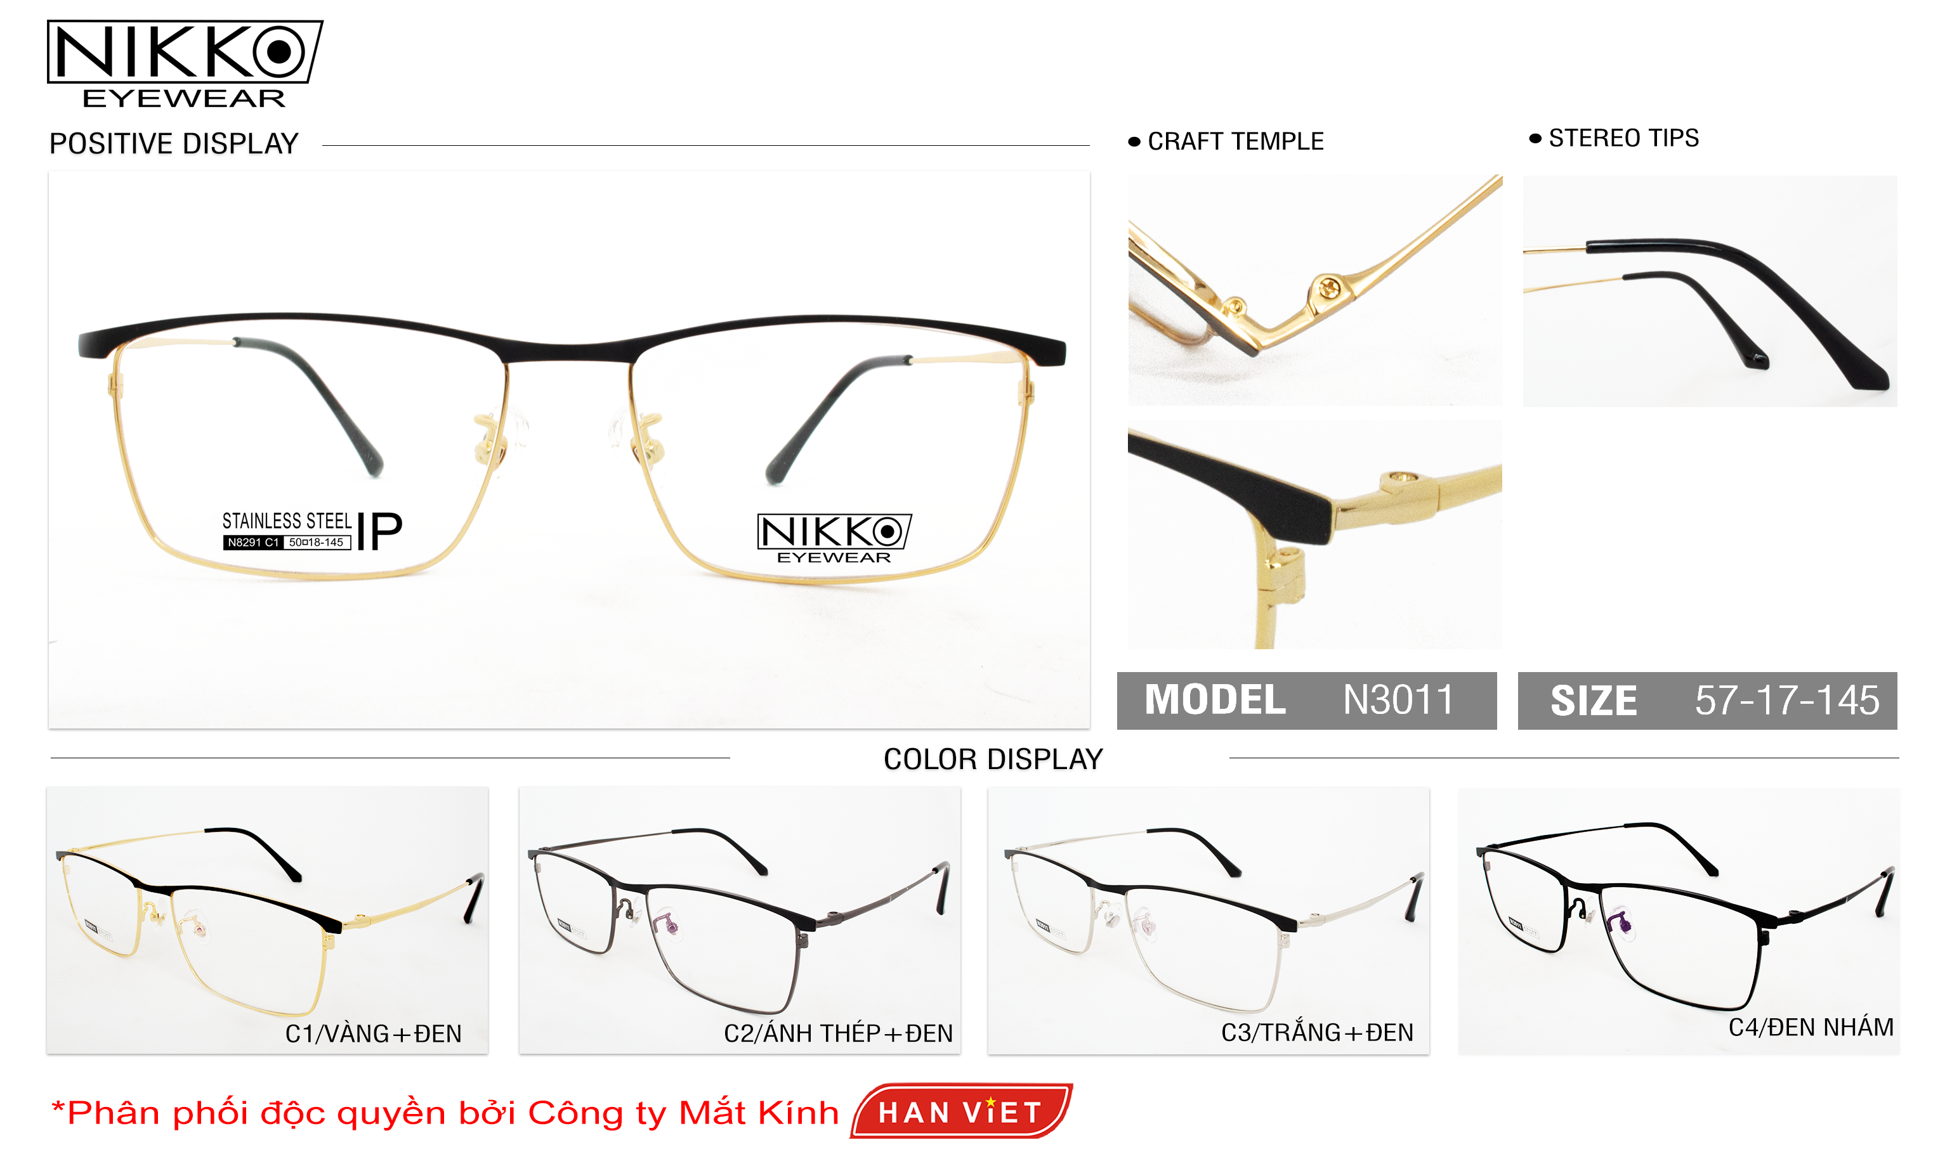Click the HAN VIET red logo badge
The width and height of the screenshot is (1952, 1159).
pyautogui.click(x=961, y=1111)
